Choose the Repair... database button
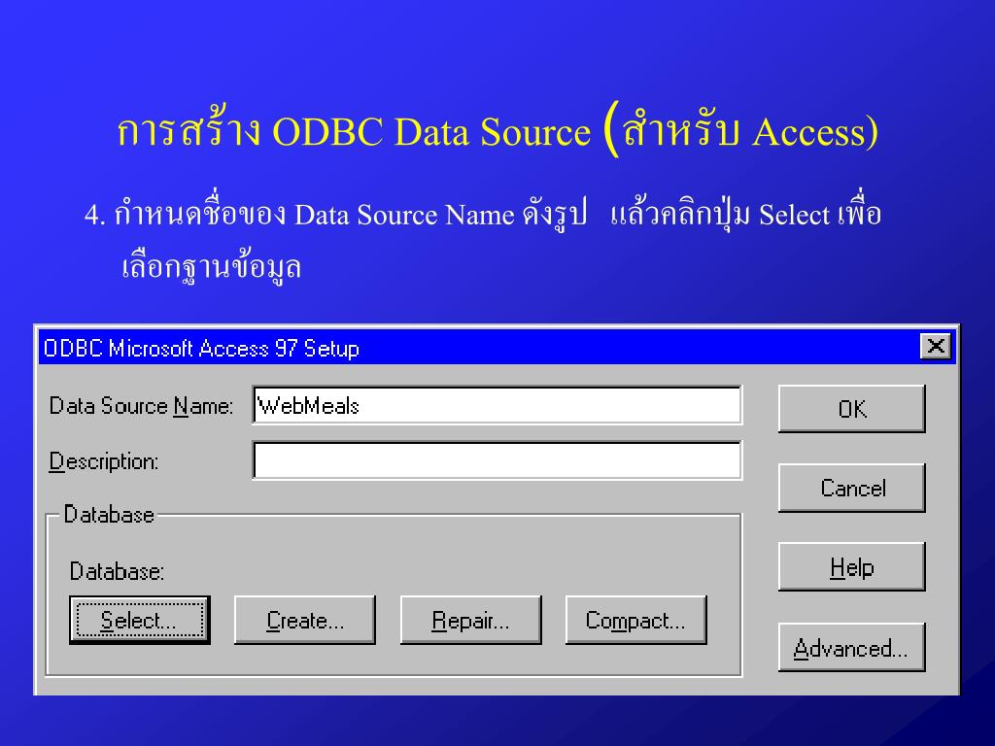The height and width of the screenshot is (746, 995). click(471, 620)
